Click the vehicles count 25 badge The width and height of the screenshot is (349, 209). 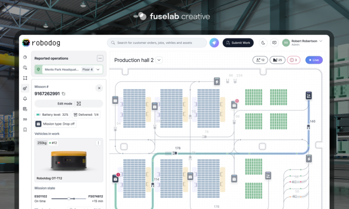[x=277, y=60]
